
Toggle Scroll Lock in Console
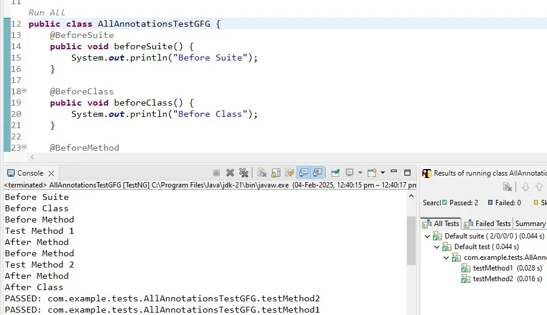[276, 173]
